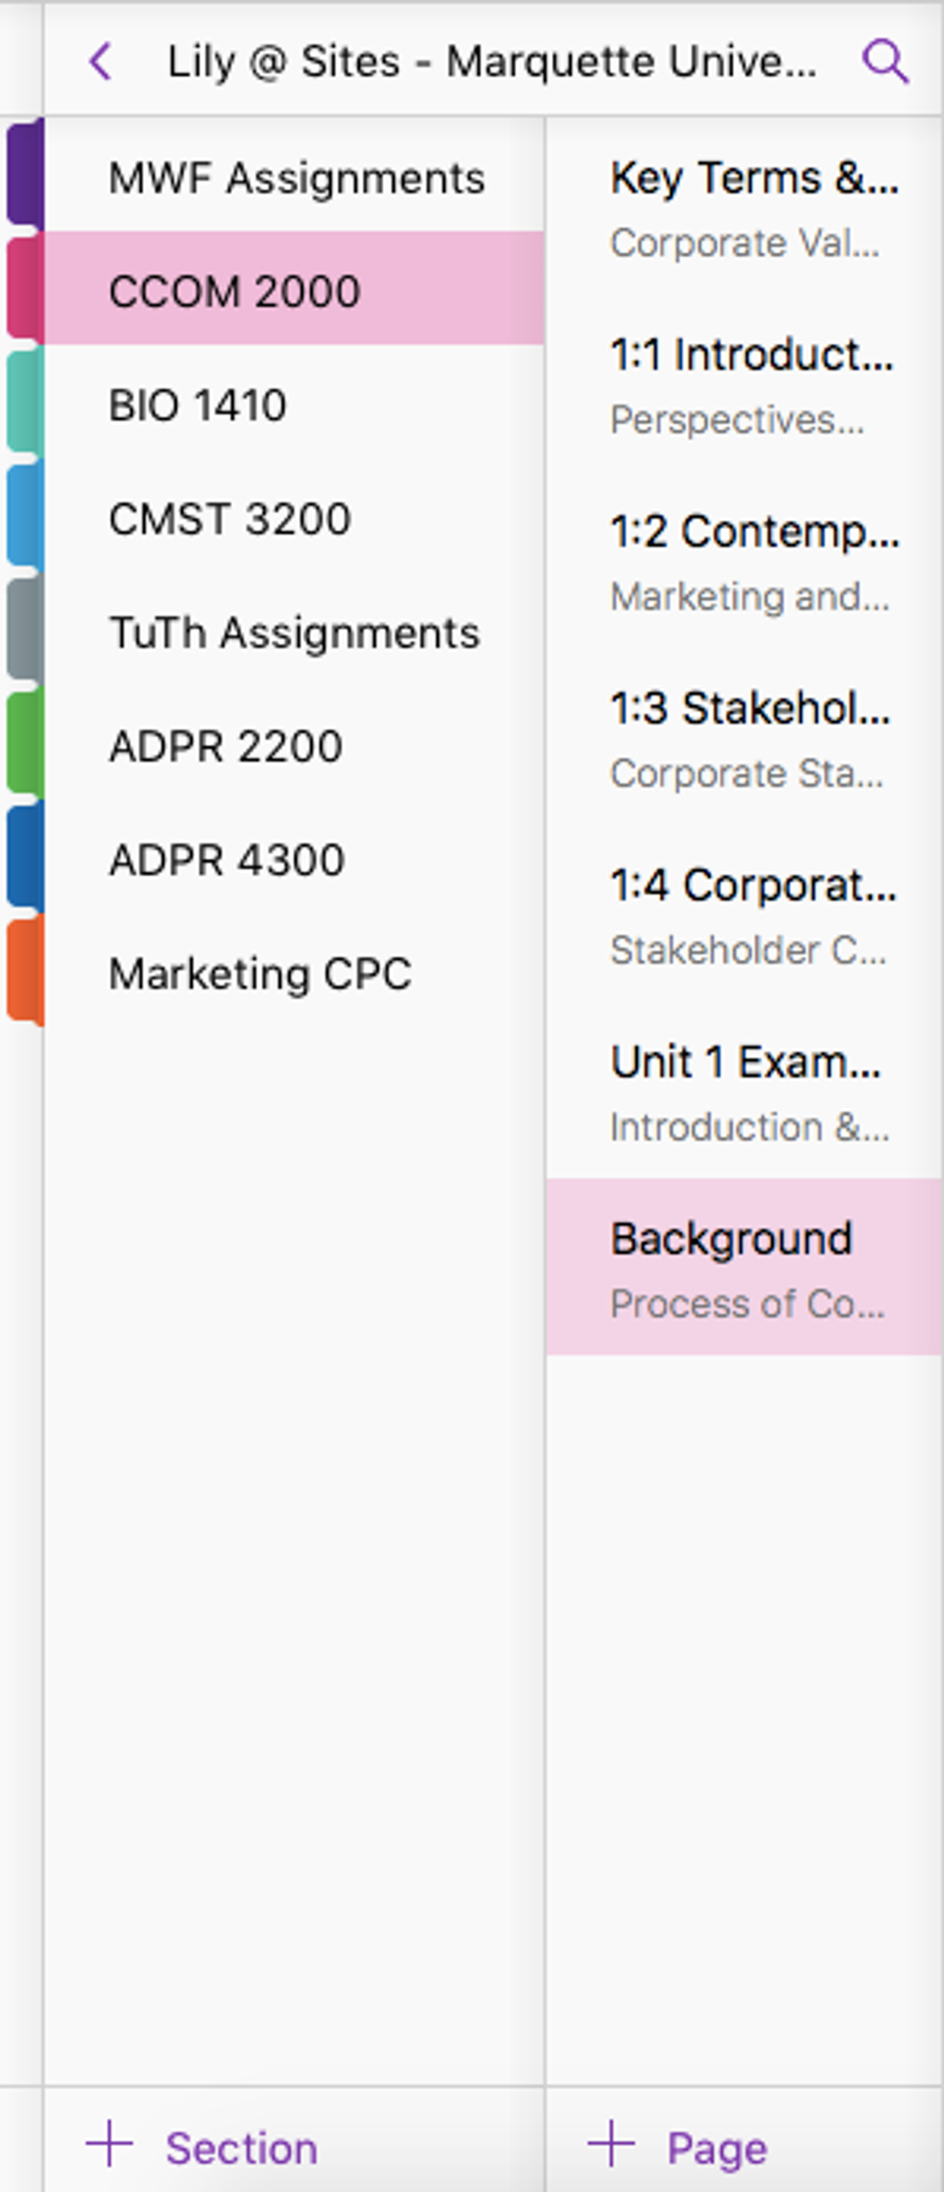Open the ADPR 4300 section
Image resolution: width=944 pixels, height=2192 pixels.
click(226, 859)
